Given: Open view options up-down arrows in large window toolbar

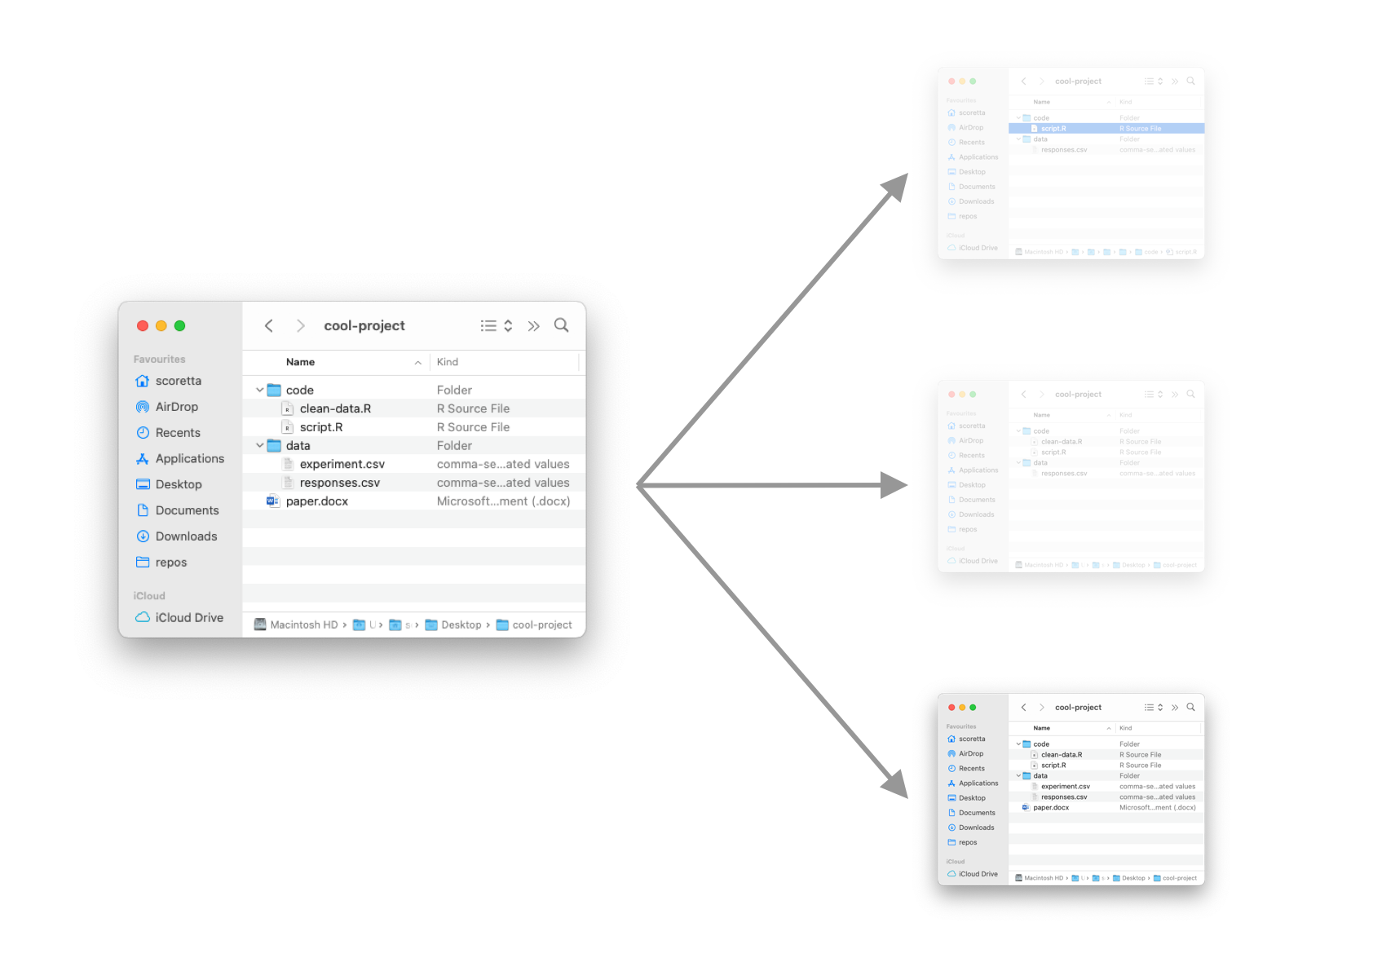Looking at the screenshot, I should point(508,326).
